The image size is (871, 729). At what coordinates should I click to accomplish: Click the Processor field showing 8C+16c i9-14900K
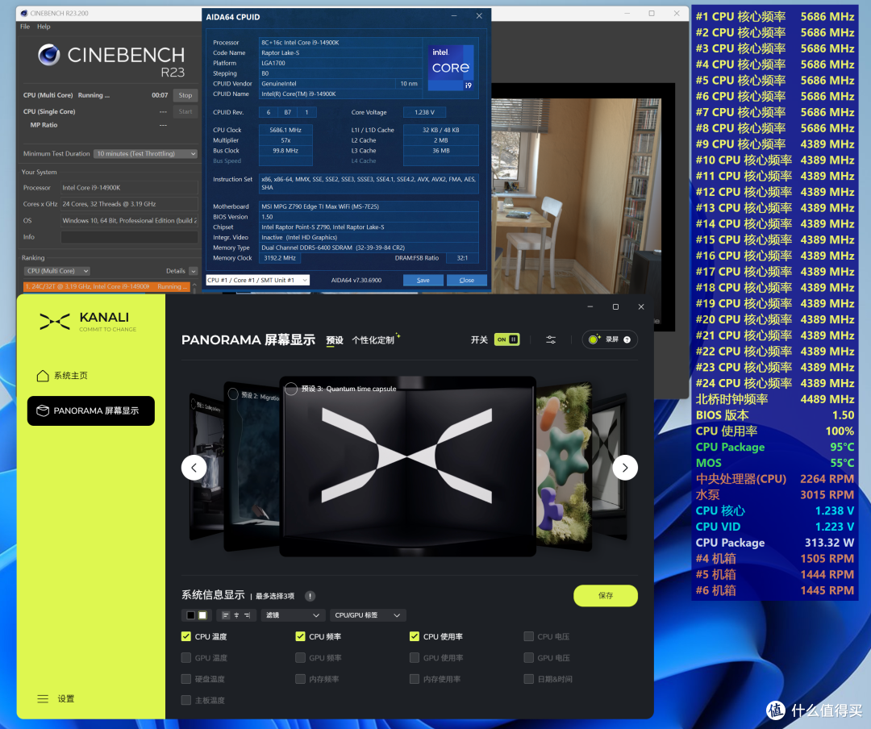pyautogui.click(x=340, y=42)
